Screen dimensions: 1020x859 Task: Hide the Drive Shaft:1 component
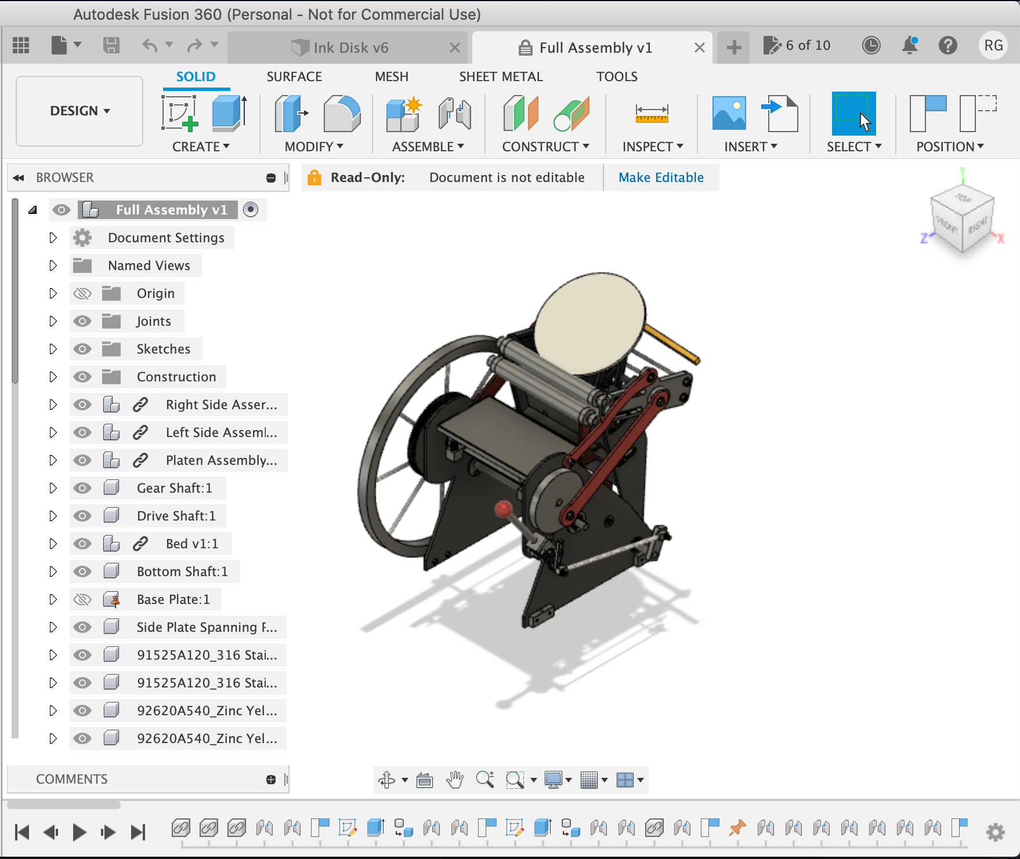(82, 516)
